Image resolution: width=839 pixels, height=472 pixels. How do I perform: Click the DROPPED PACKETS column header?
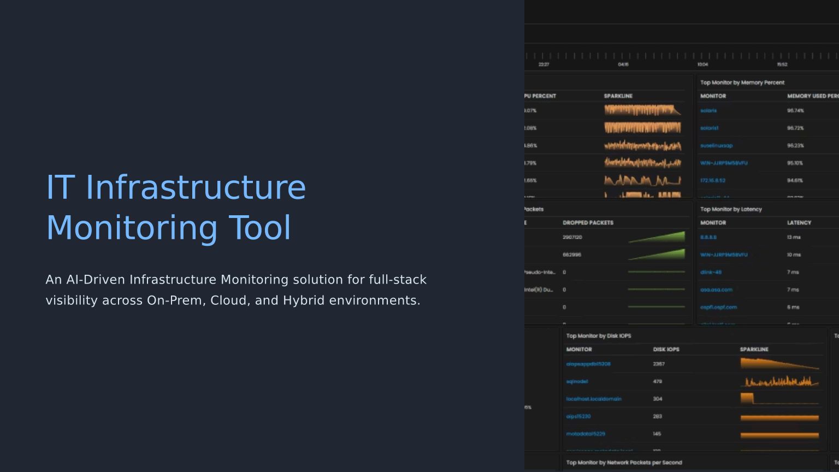[588, 223]
